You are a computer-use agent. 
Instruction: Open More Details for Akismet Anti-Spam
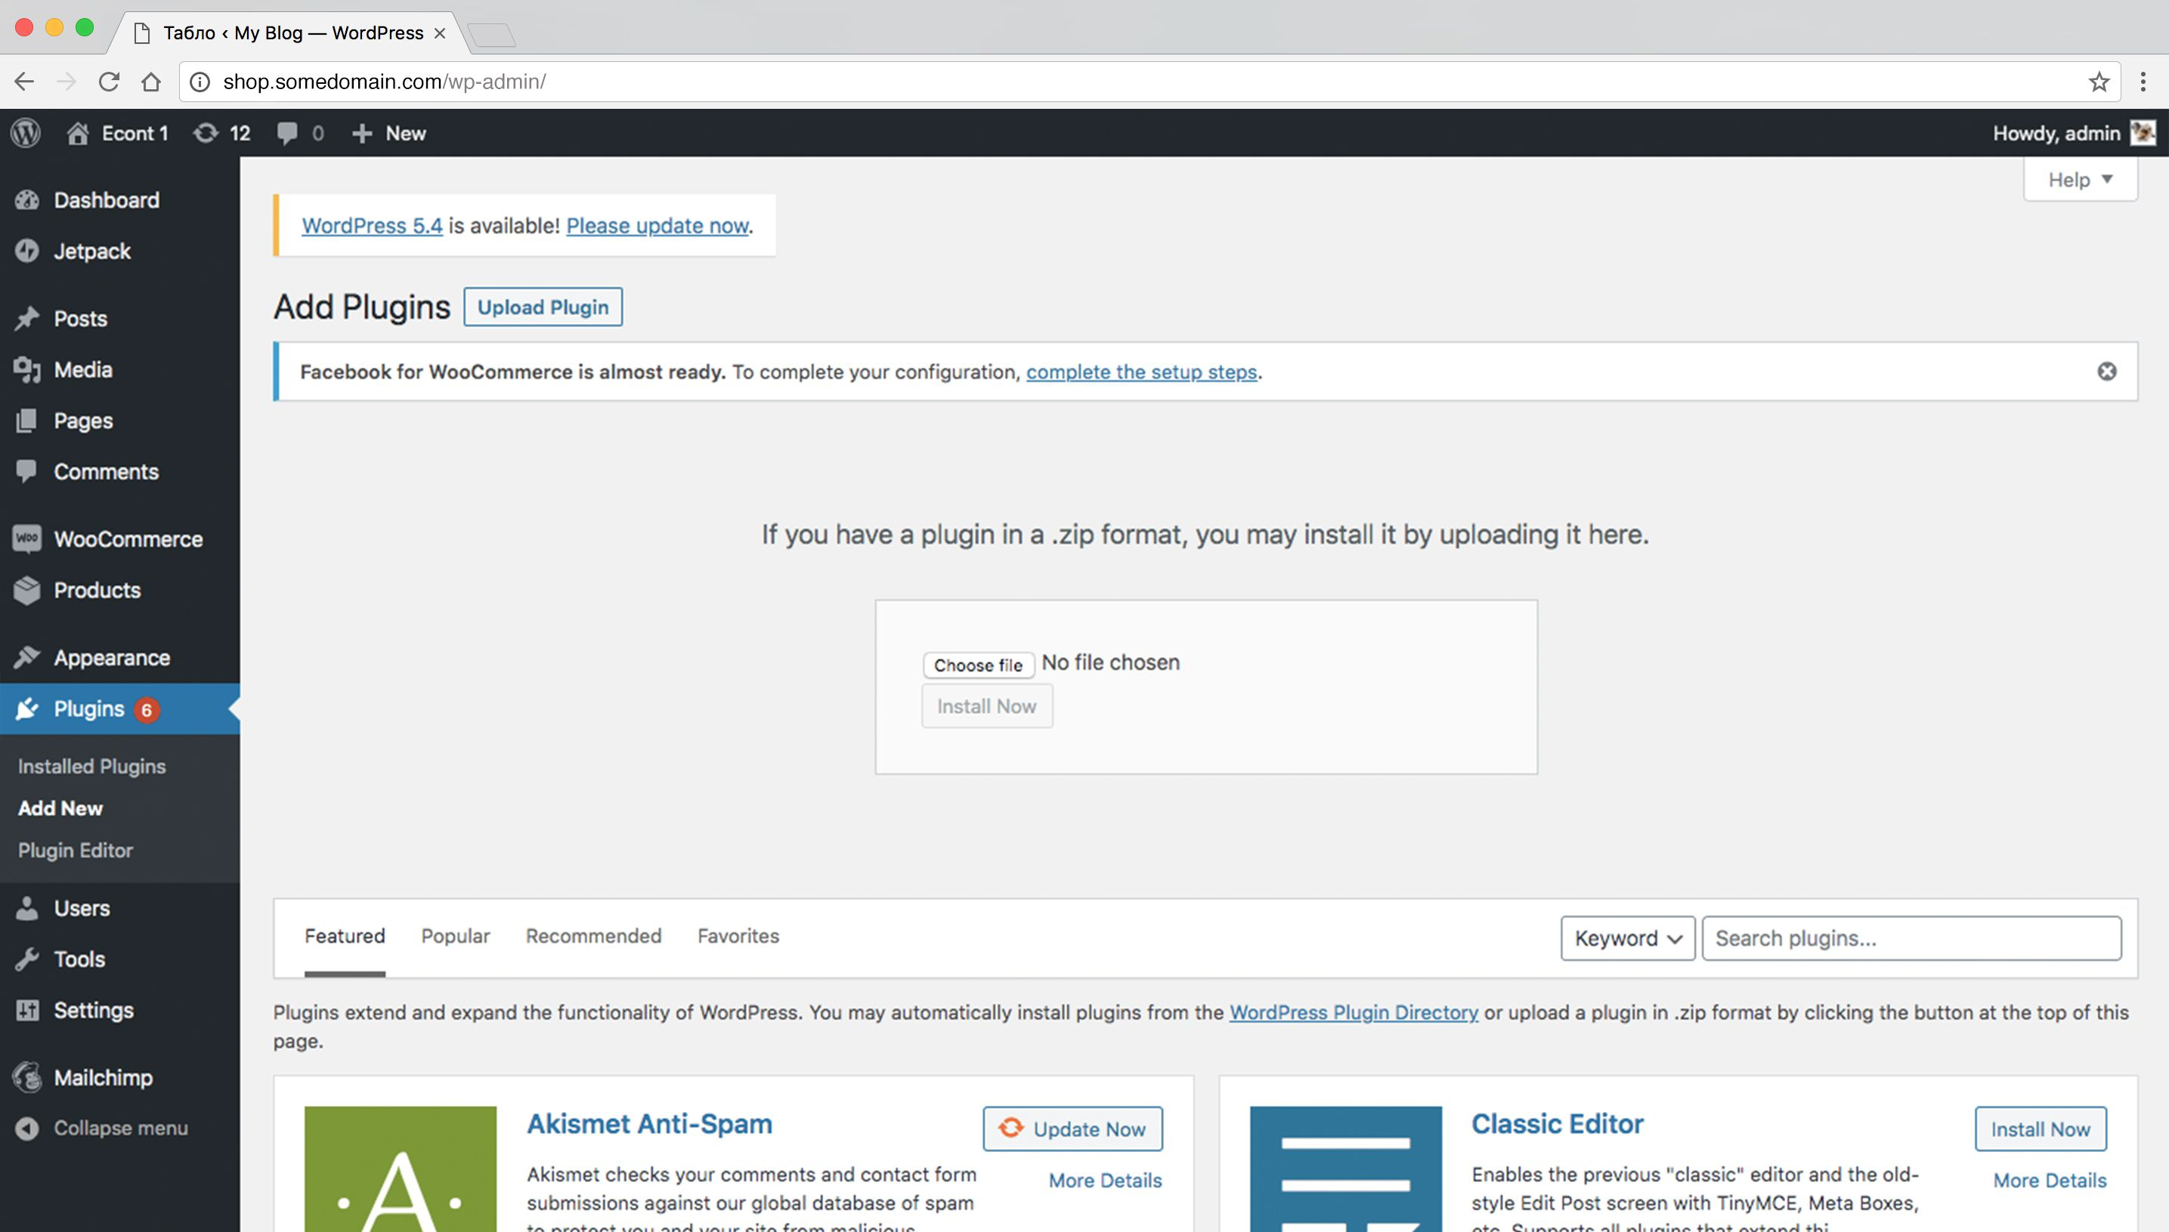[x=1106, y=1180]
